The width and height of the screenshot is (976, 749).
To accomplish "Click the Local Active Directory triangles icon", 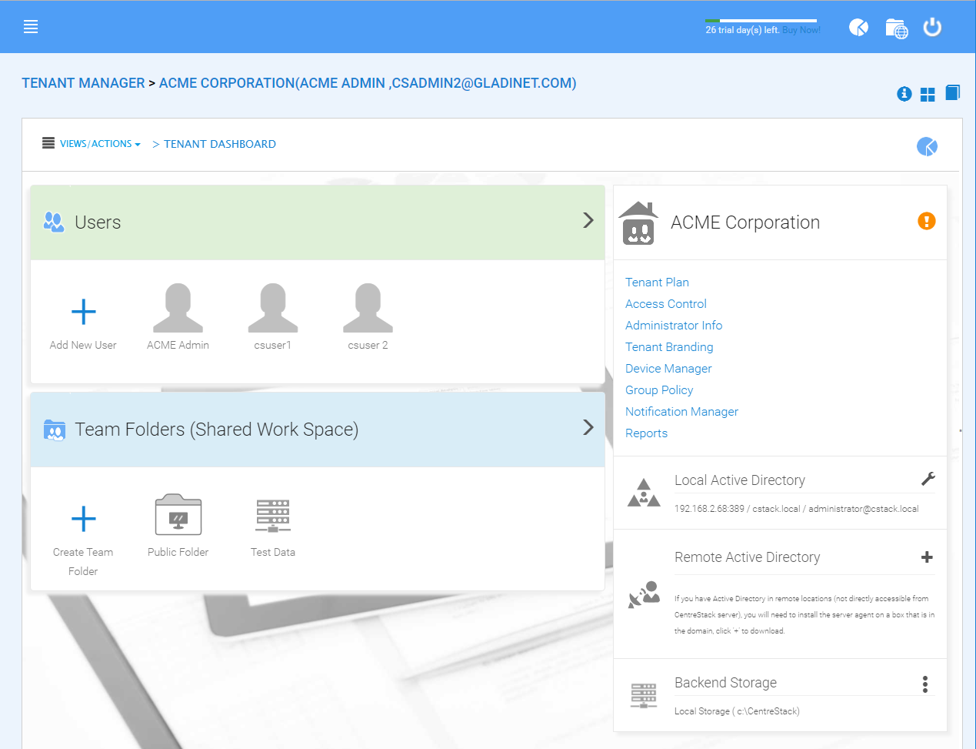I will (644, 493).
